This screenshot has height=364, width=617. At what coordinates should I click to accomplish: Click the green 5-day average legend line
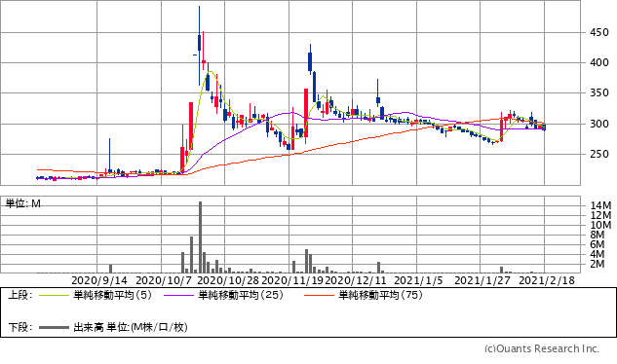54,295
